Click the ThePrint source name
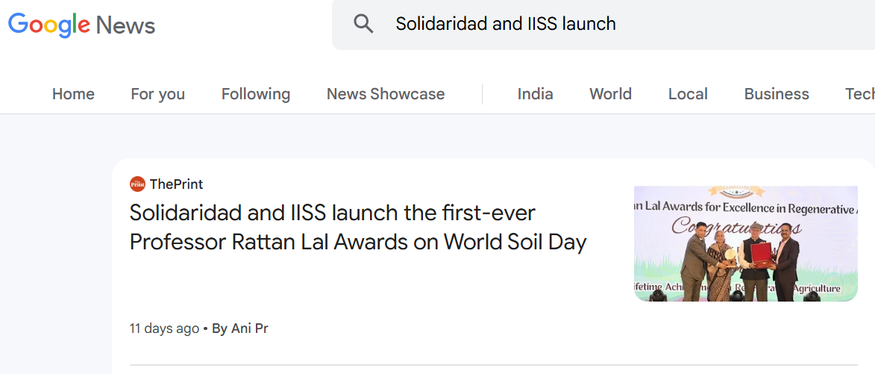Image resolution: width=875 pixels, height=374 pixels. 176,184
